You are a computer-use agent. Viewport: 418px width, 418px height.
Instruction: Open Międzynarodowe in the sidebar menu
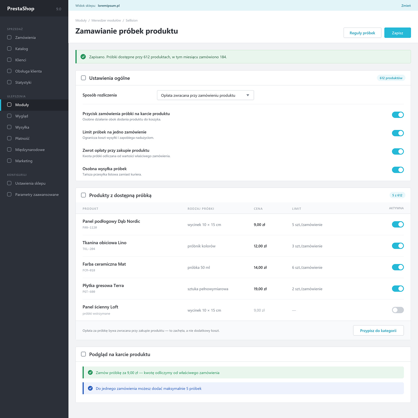coord(34,150)
